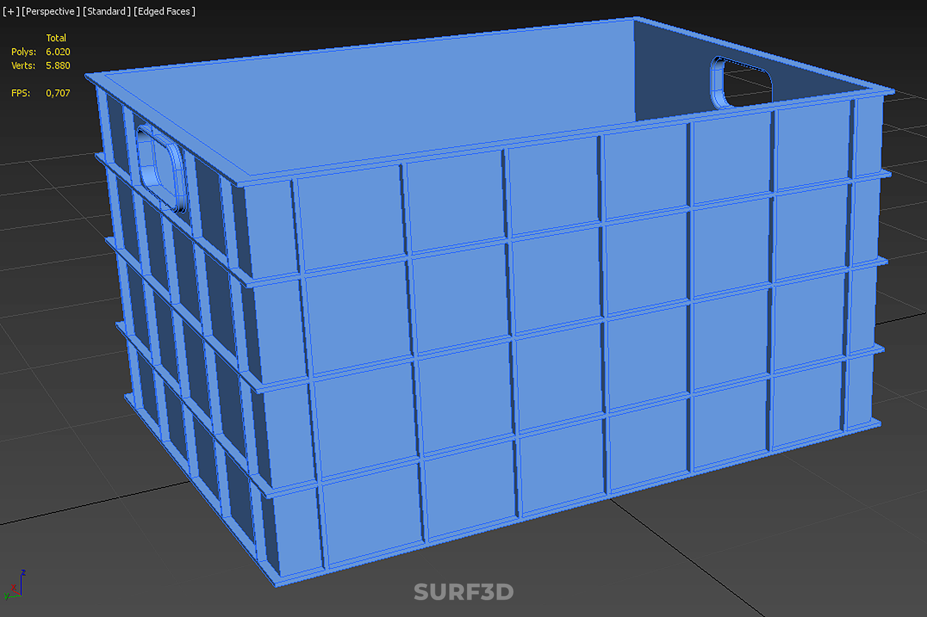
Task: Click the blue Z label on axis tripod
Action: pos(23,573)
